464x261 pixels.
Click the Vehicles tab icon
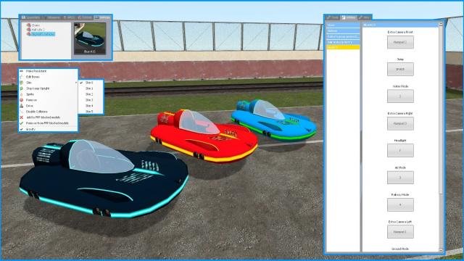96,17
